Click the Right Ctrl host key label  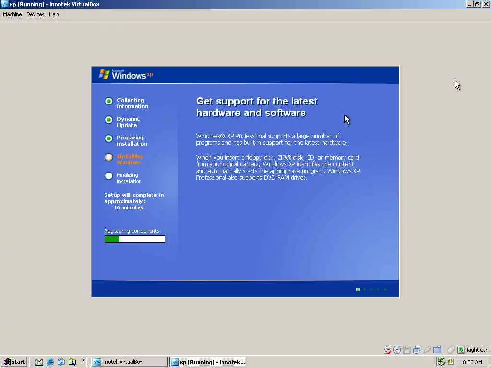[x=477, y=349]
